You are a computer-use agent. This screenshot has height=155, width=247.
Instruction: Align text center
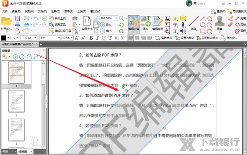[137, 38]
